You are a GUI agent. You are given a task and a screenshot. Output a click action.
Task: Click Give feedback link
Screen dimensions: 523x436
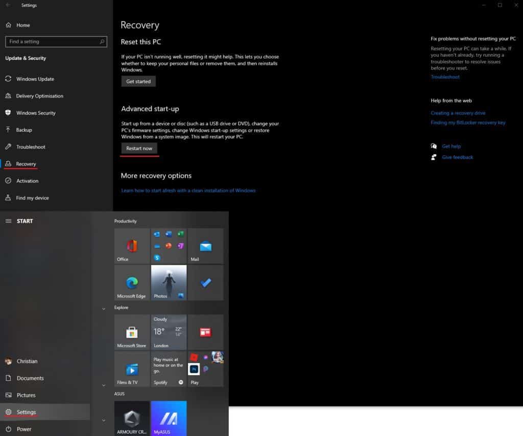pyautogui.click(x=457, y=157)
